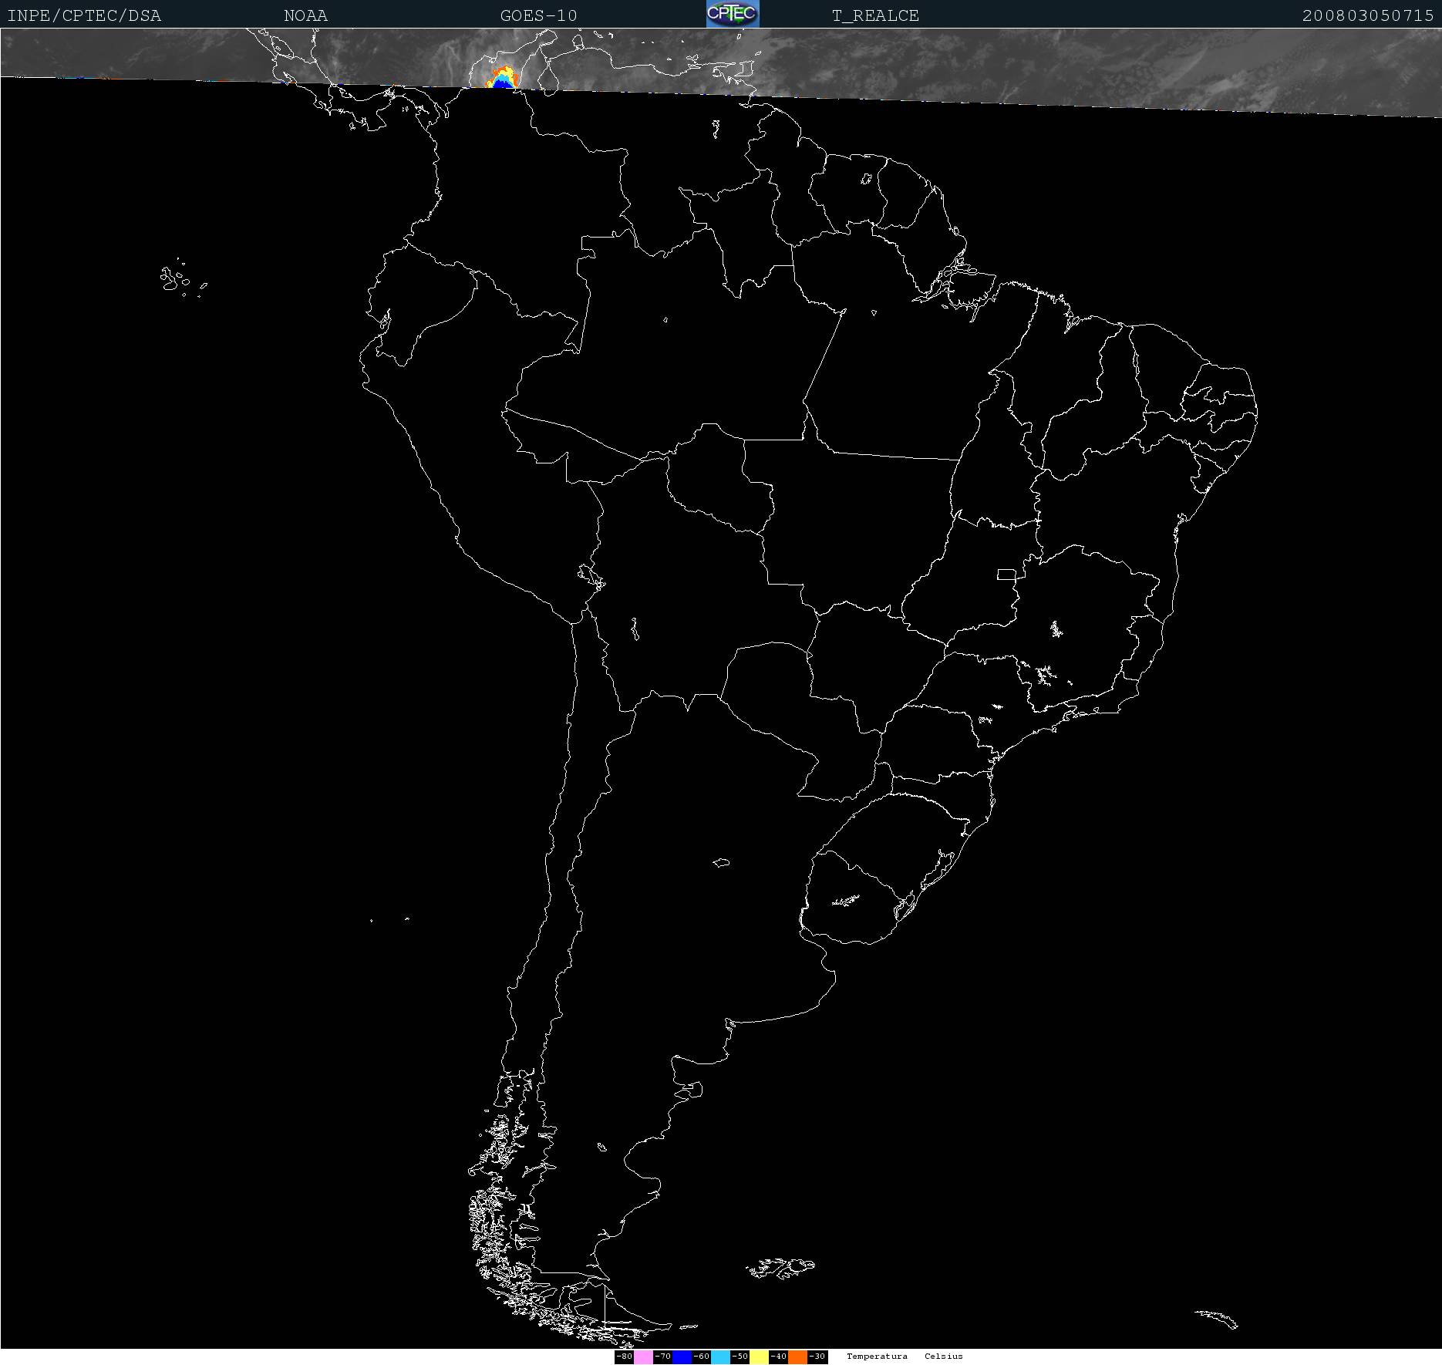Click the GOES-10 satellite label
The height and width of the screenshot is (1365, 1442).
coord(538,15)
